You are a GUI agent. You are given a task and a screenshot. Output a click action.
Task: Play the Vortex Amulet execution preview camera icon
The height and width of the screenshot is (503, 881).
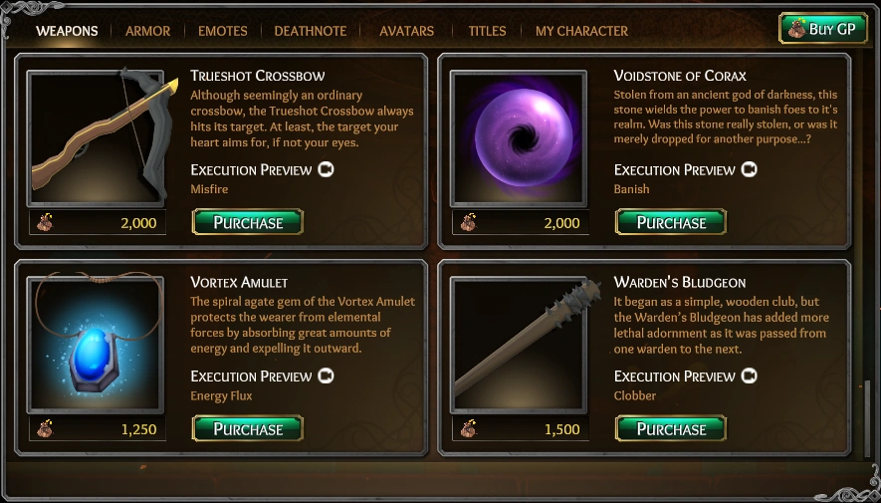(326, 376)
